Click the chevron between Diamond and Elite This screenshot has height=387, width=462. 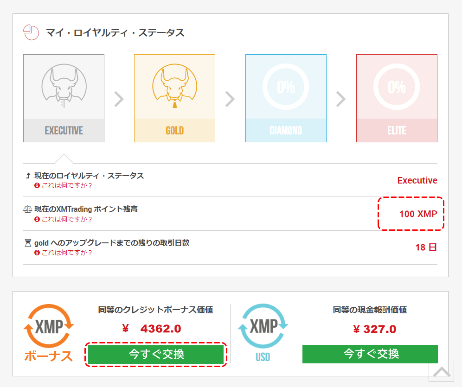[x=341, y=99]
